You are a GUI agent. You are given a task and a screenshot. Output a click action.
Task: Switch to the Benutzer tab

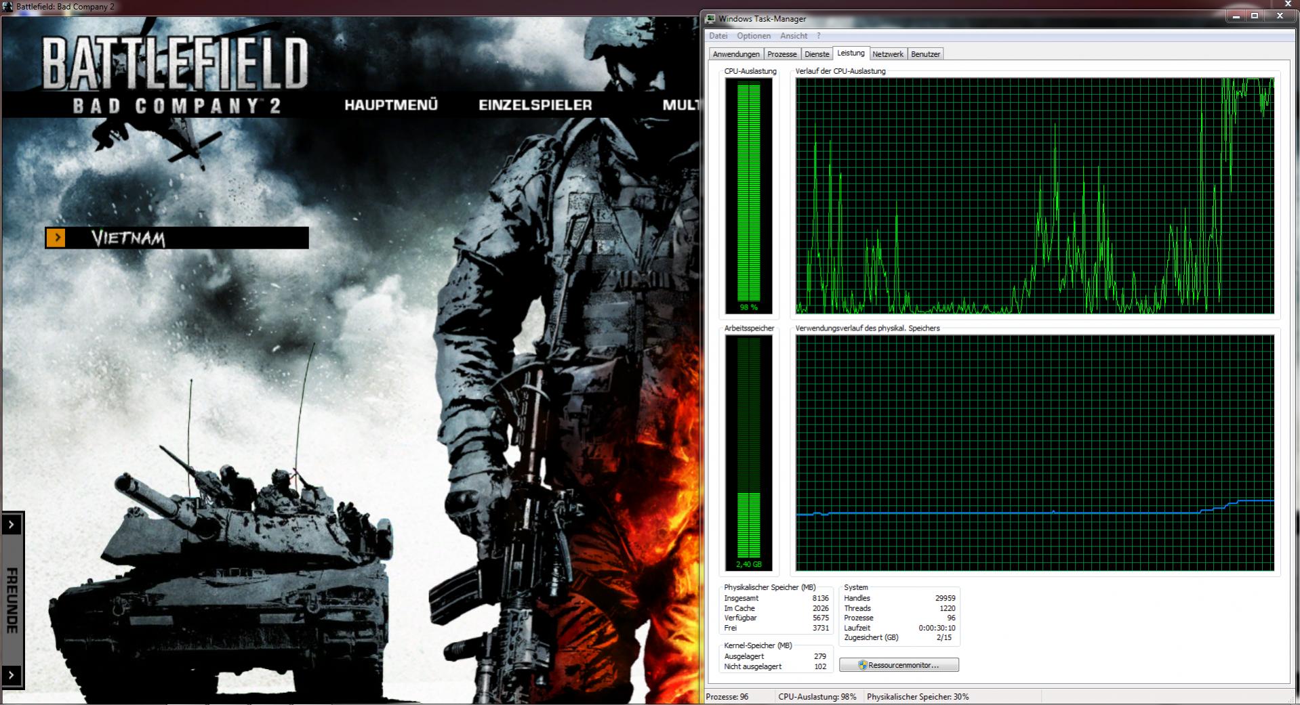pyautogui.click(x=925, y=54)
